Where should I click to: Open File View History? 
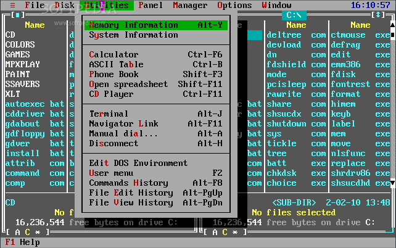[156, 202]
